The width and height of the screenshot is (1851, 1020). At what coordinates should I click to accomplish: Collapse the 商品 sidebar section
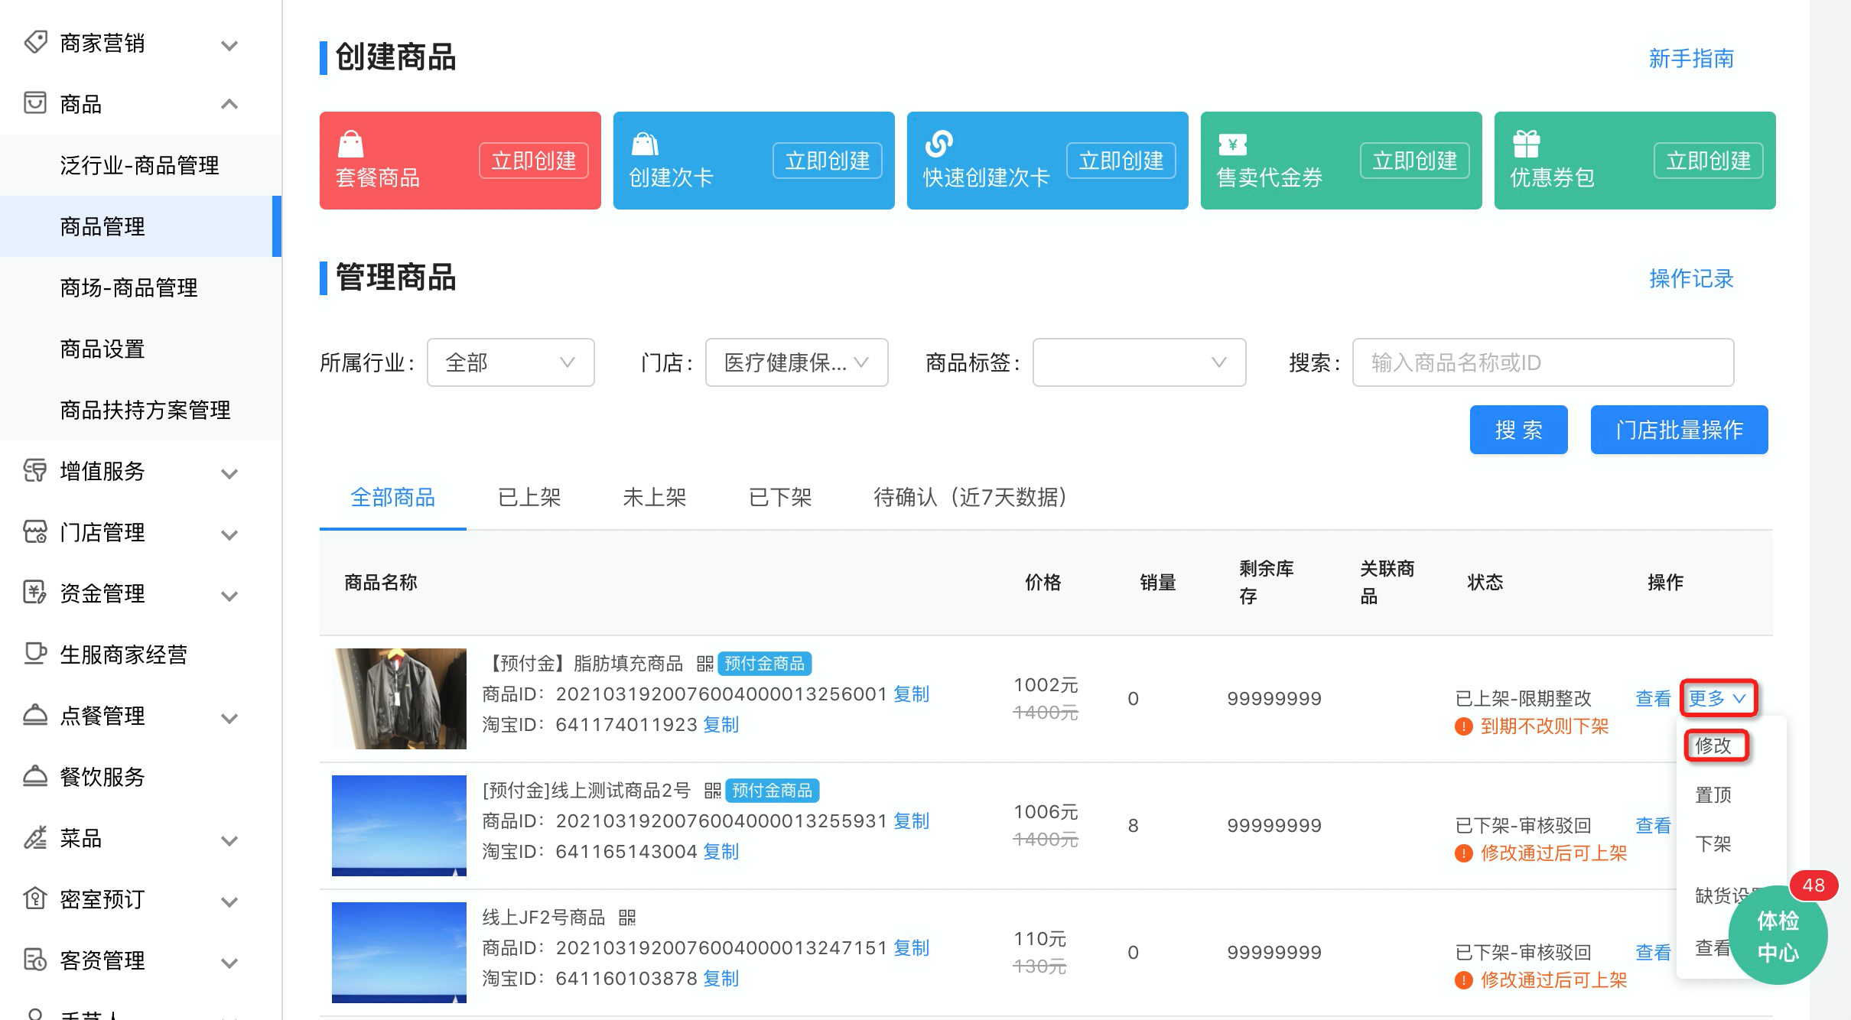point(229,104)
